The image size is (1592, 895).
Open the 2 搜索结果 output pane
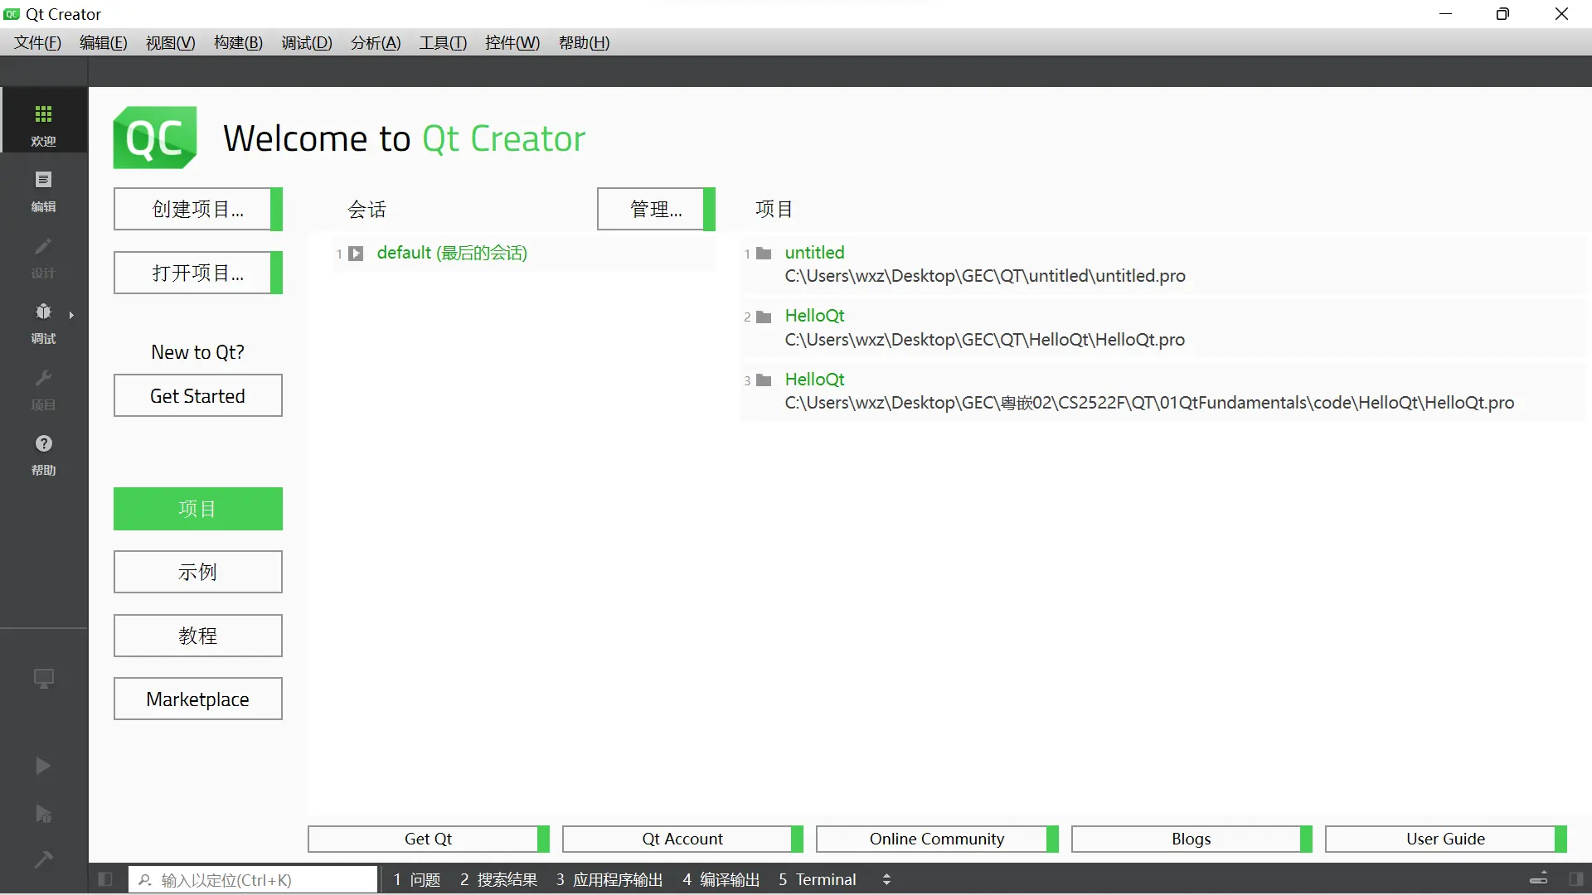499,879
